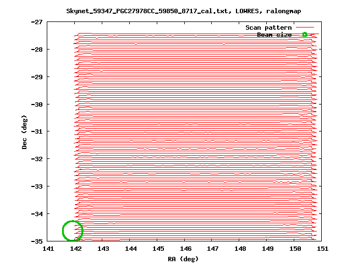
Task: Click the -31 Dec tick label
Action: (x=37, y=131)
